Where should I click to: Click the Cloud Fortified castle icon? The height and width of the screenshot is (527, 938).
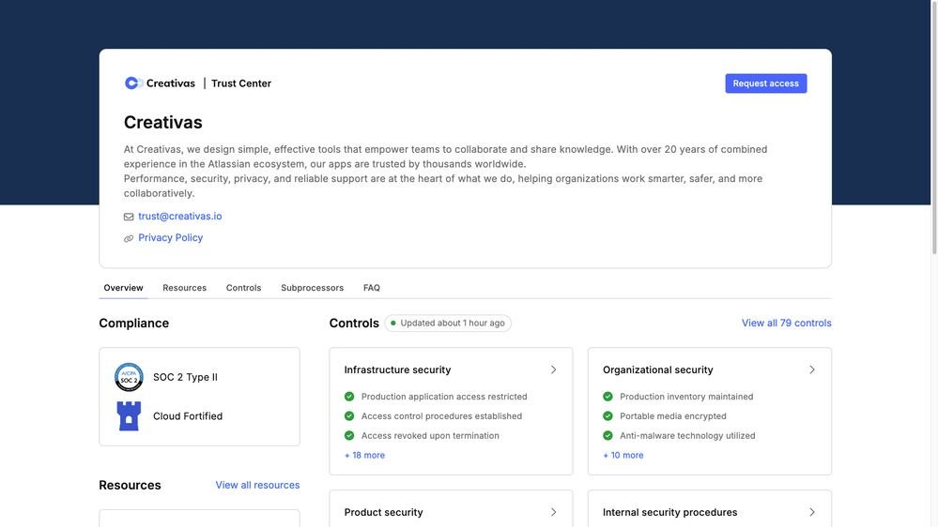tap(129, 415)
